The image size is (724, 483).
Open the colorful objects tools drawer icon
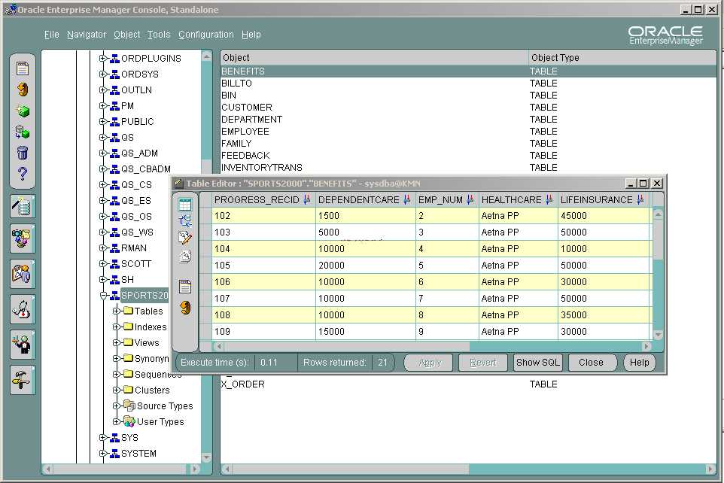[x=23, y=238]
